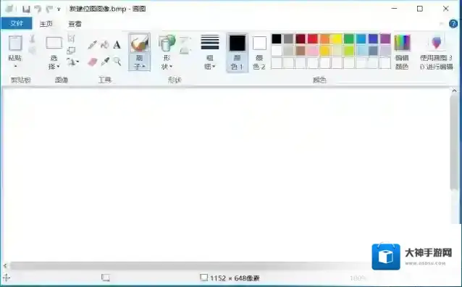Select the Text tool A
462x287 pixels.
(117, 44)
